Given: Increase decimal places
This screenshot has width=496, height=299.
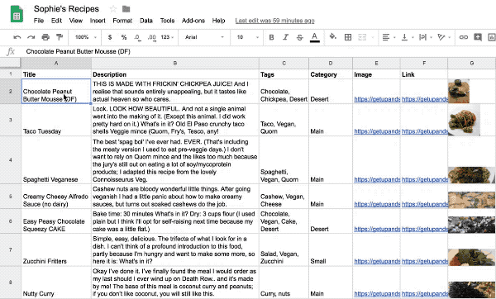Looking at the screenshot, I should pyautogui.click(x=152, y=37).
